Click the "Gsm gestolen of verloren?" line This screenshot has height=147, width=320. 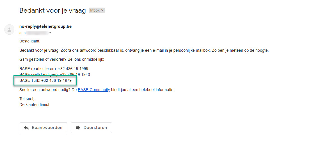61,60
